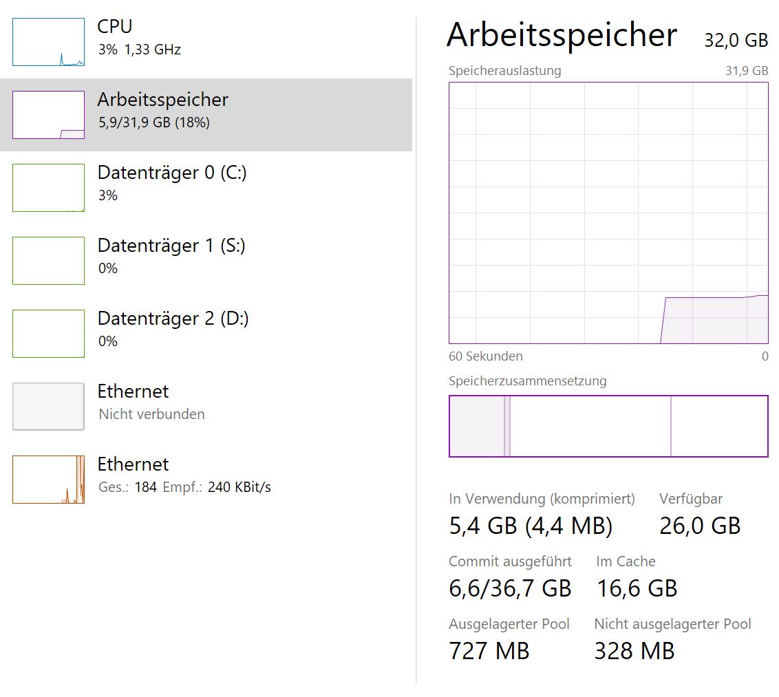Click the disconnected Ethernet graph thumbnail

tap(48, 407)
